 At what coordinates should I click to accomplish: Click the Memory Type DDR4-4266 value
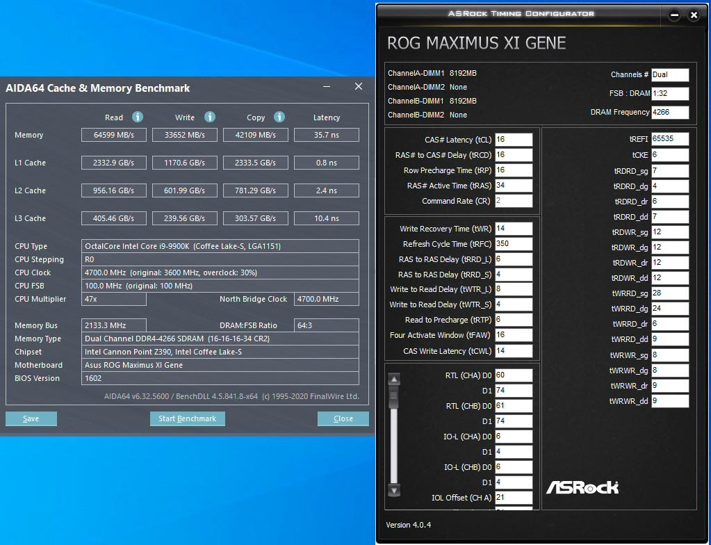tap(220, 339)
